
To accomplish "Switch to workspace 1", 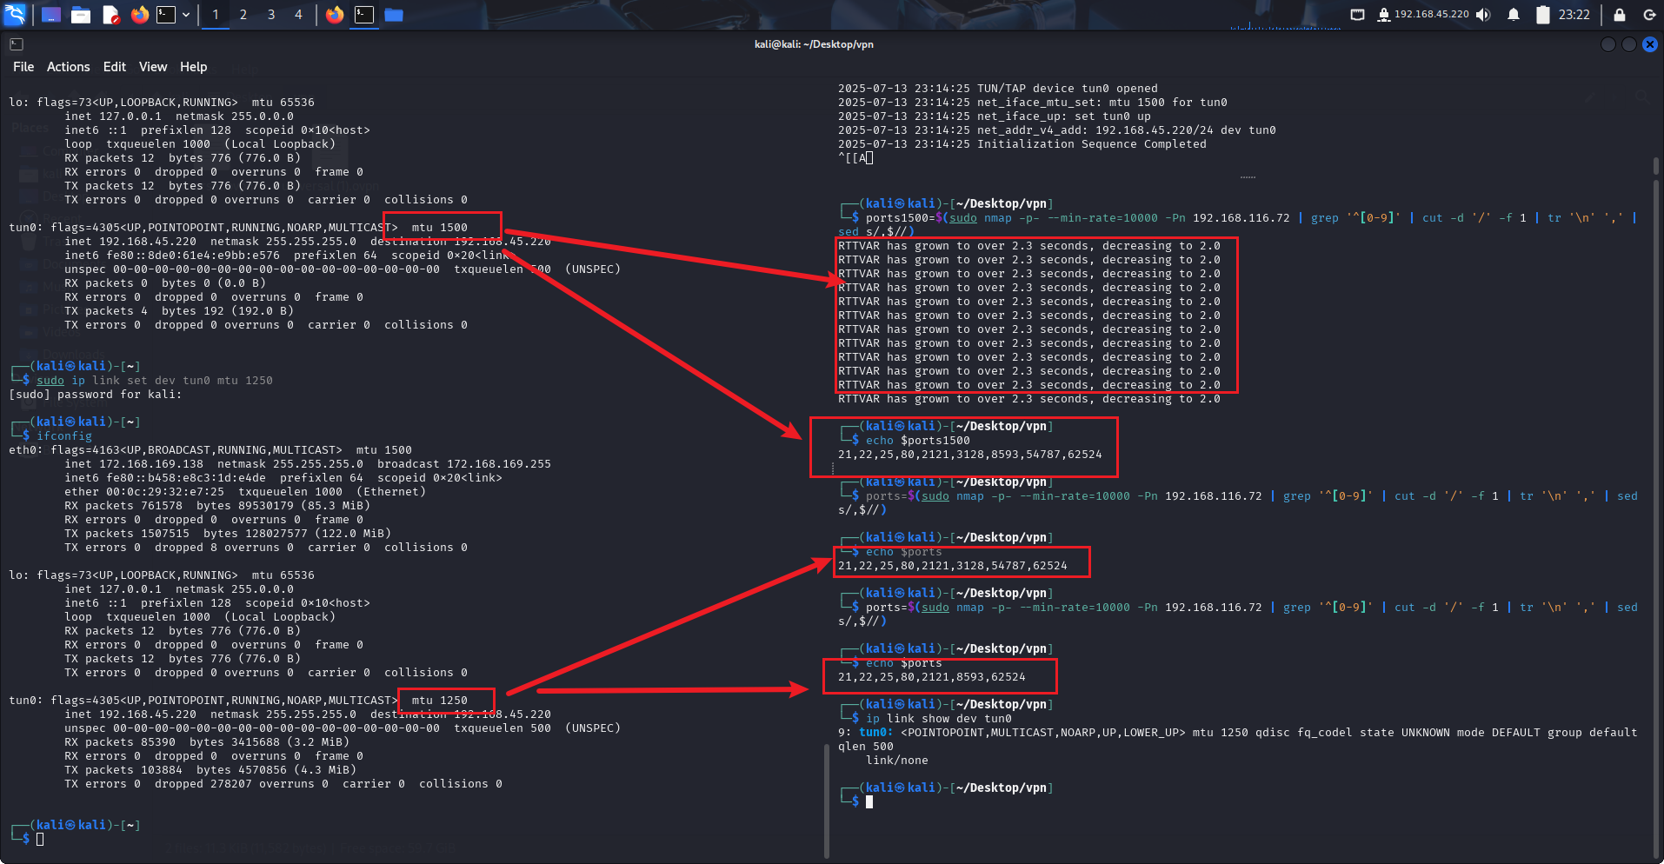I will coord(216,15).
